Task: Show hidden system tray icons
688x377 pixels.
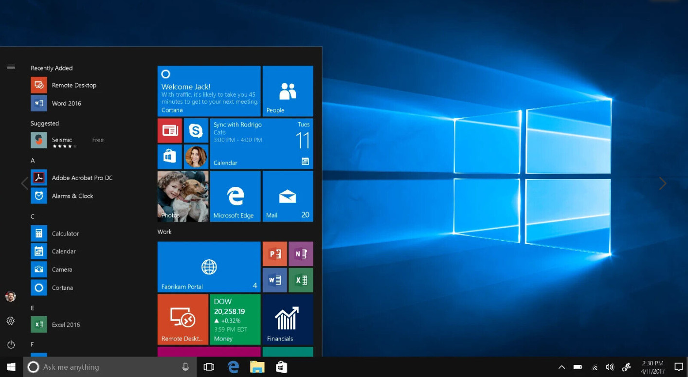Action: 561,367
